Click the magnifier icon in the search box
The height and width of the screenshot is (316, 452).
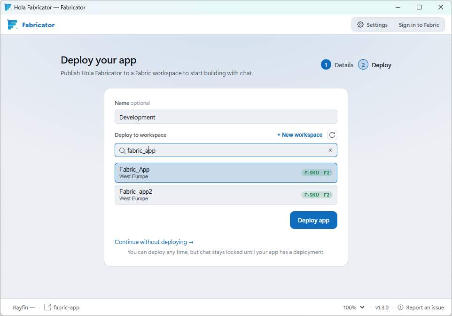click(x=122, y=150)
